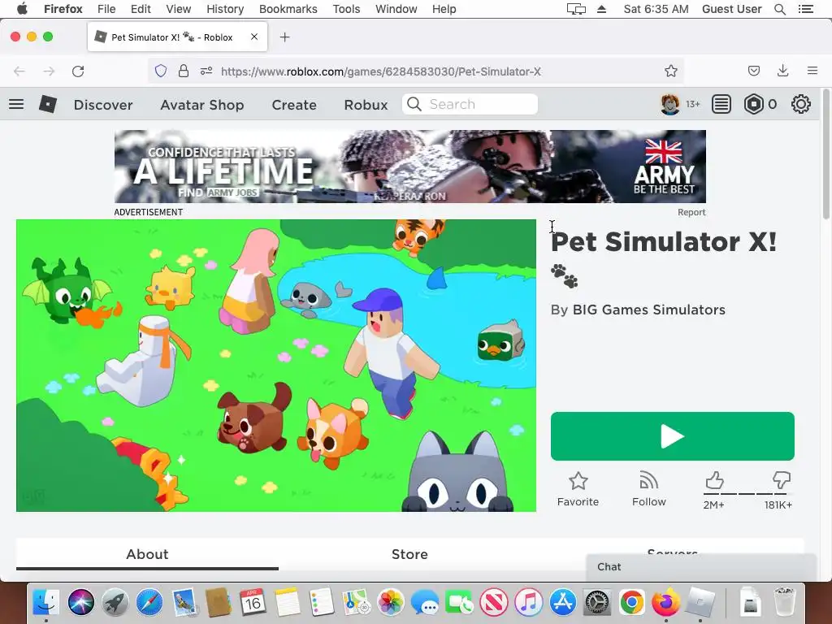Open Notification Center list icon in menu bar
832x624 pixels.
(x=805, y=9)
